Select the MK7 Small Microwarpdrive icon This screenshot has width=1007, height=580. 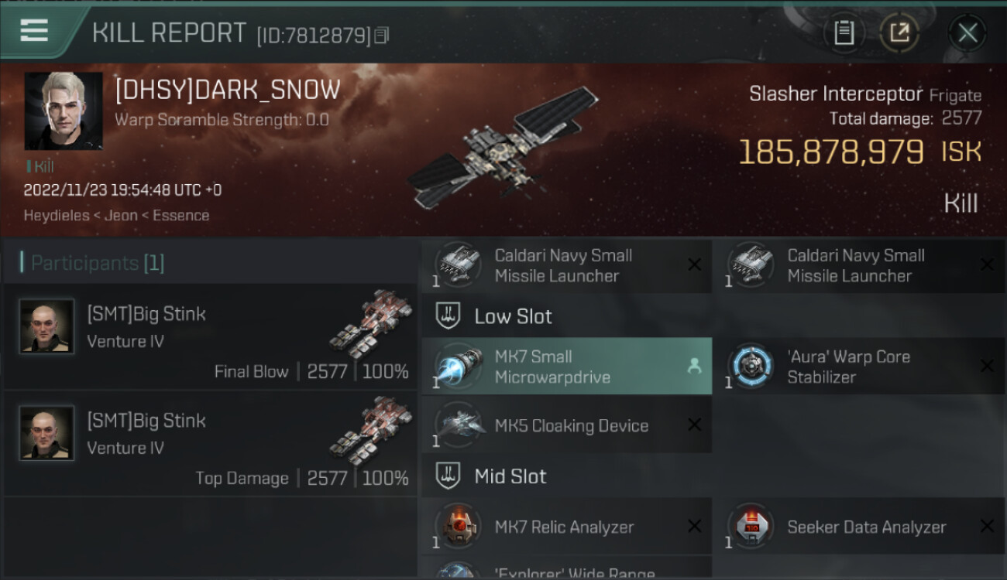458,367
